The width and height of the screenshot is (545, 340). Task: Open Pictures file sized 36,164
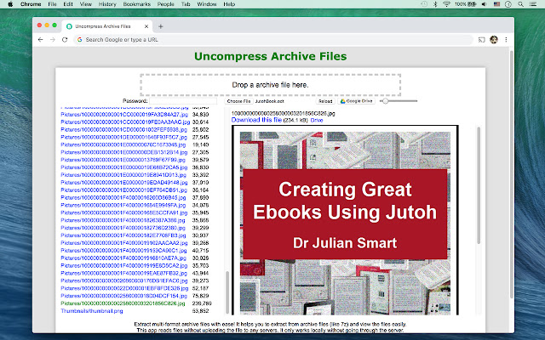(x=124, y=190)
